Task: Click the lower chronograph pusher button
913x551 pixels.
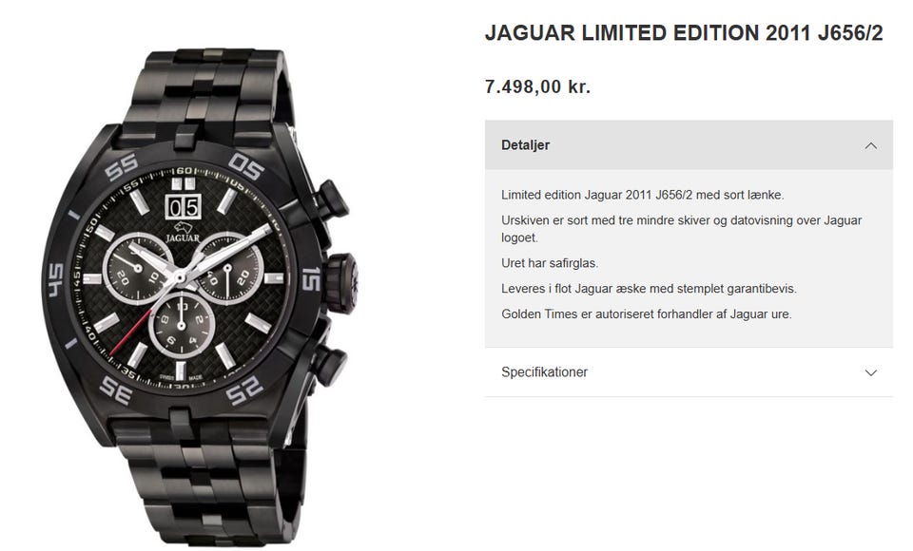Action: [x=330, y=365]
